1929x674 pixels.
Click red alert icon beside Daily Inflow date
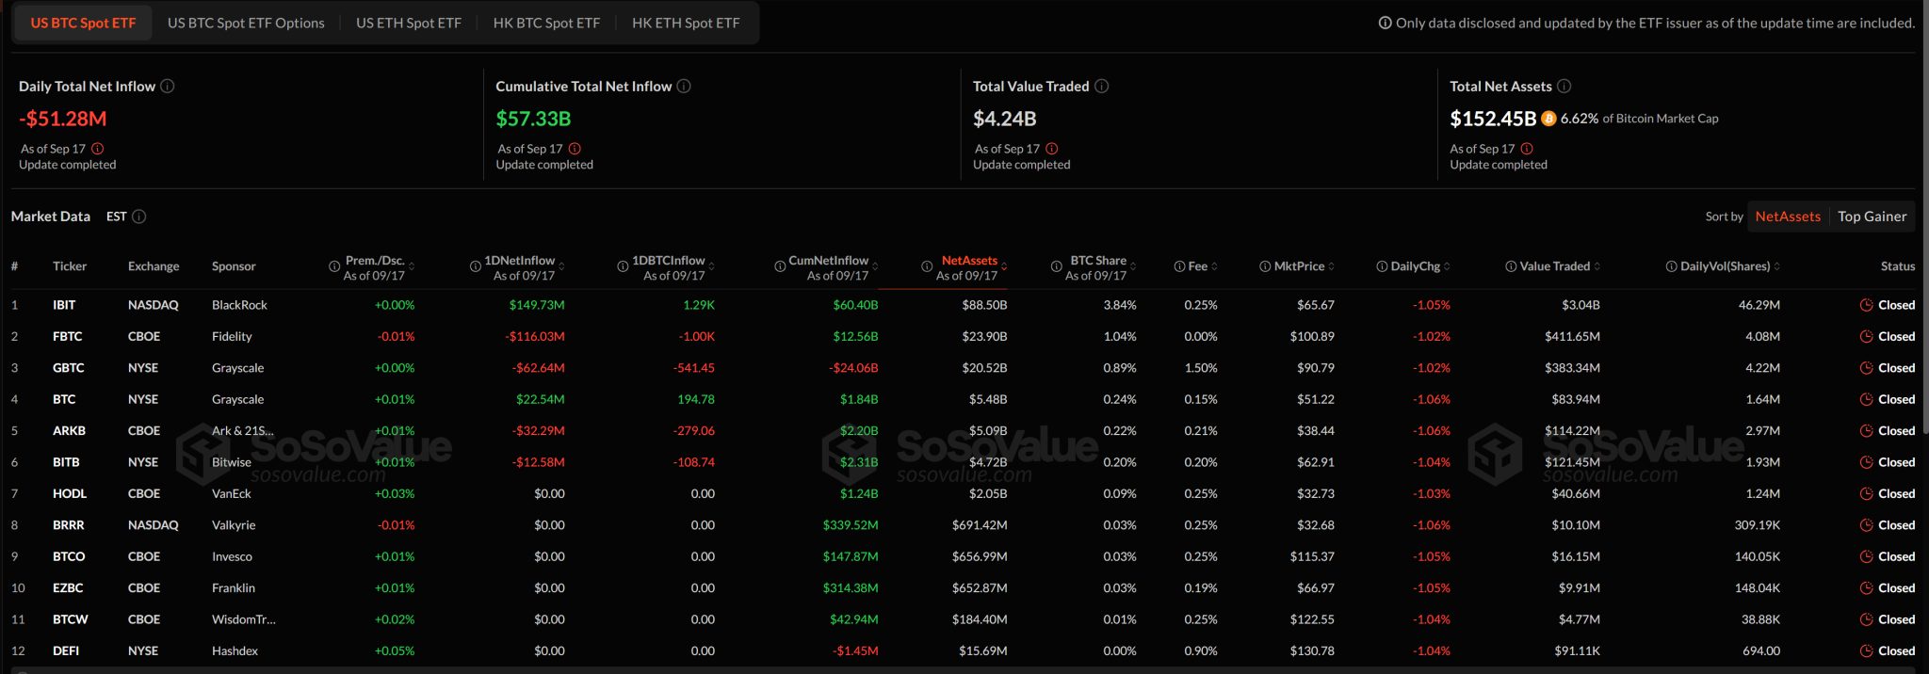[x=98, y=149]
